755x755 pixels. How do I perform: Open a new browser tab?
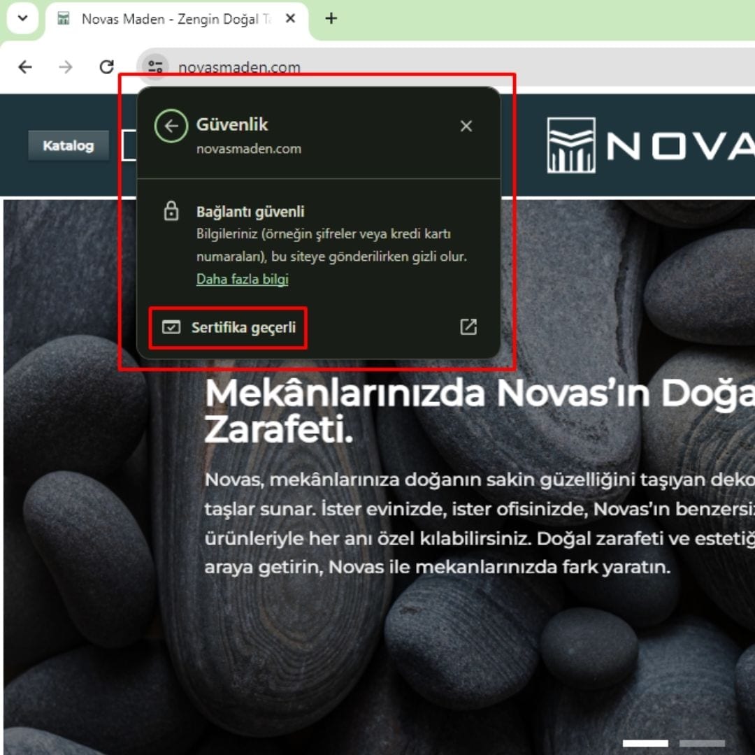point(331,19)
